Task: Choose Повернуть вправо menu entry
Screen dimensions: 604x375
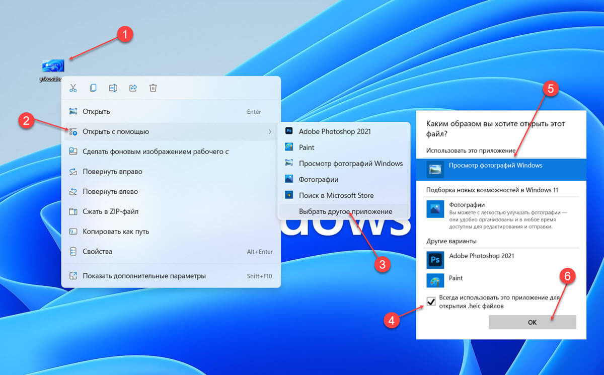Action: point(171,172)
